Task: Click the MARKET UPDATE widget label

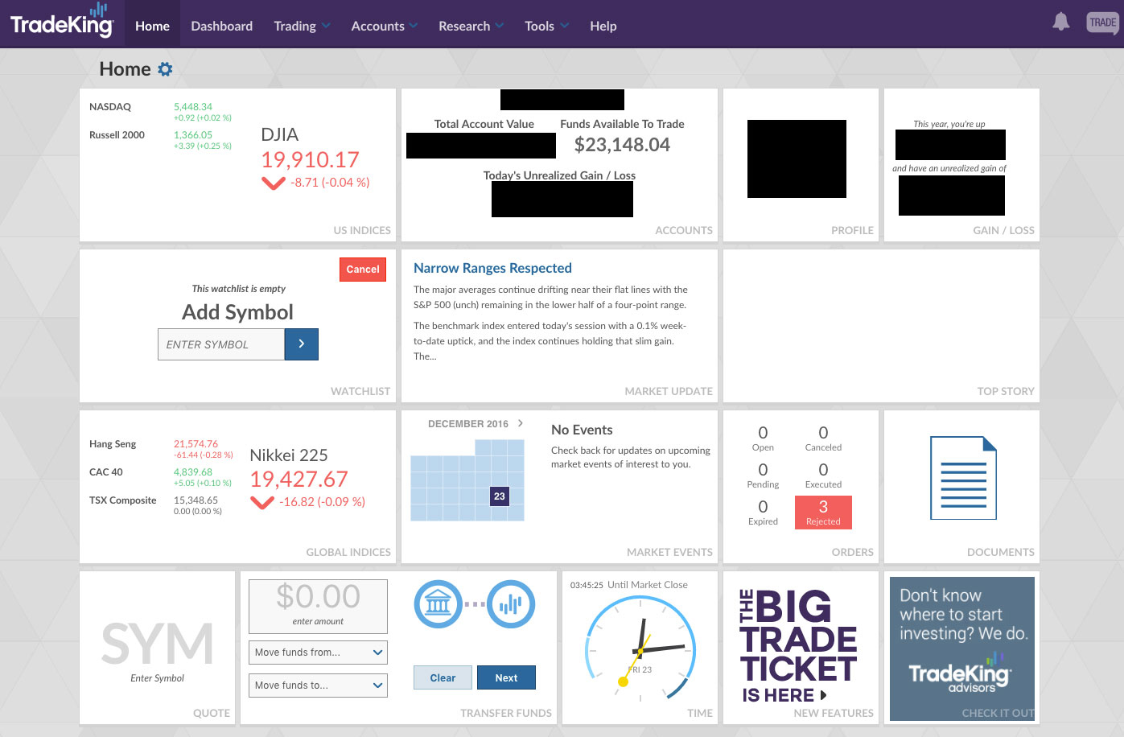Action: [669, 391]
